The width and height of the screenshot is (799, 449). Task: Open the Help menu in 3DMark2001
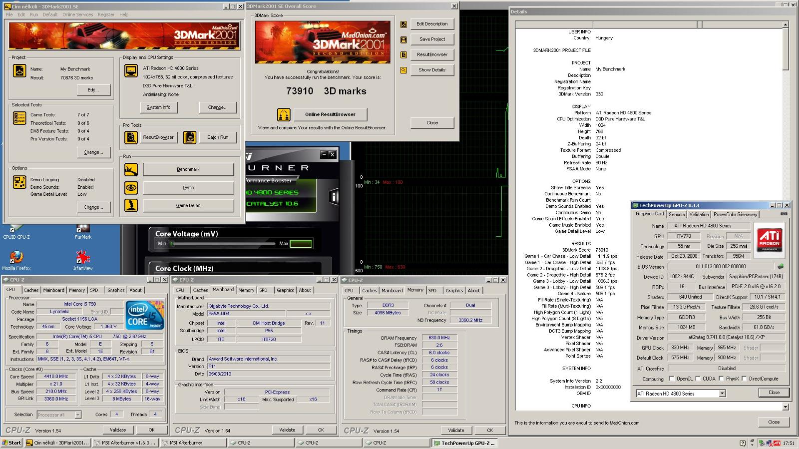[x=124, y=14]
